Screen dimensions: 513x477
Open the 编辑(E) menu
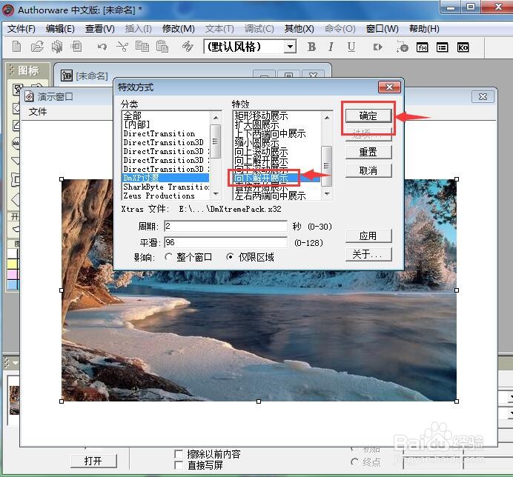(x=60, y=29)
